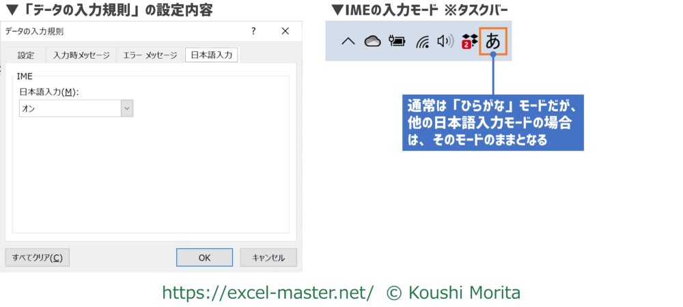Viewport: 683px width, 307px height.
Task: Close the データの入力規則 dialog
Action: [284, 31]
